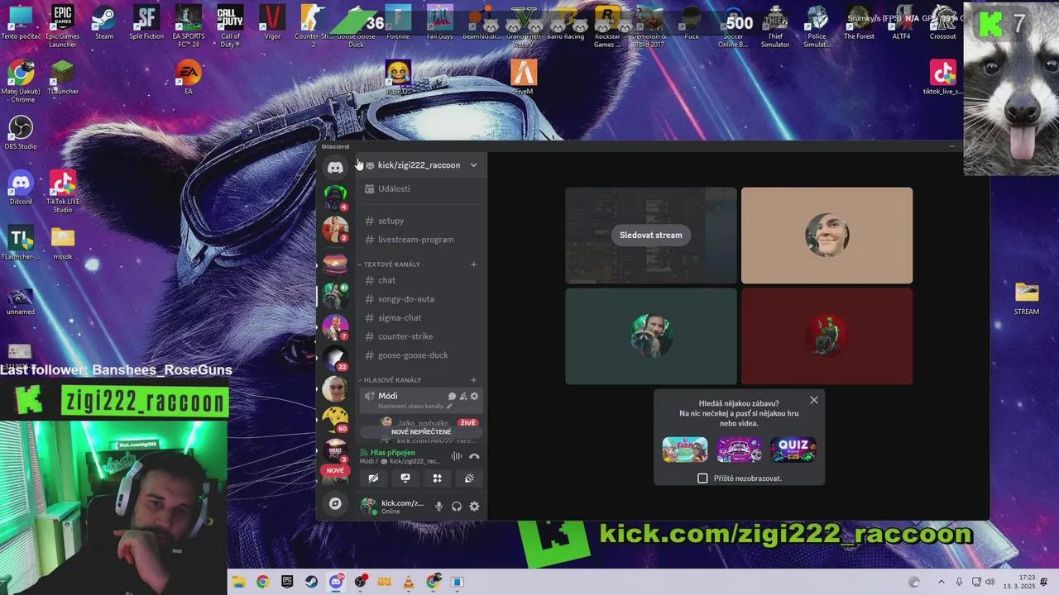
Task: Deafen with the headphones icon
Action: point(457,507)
